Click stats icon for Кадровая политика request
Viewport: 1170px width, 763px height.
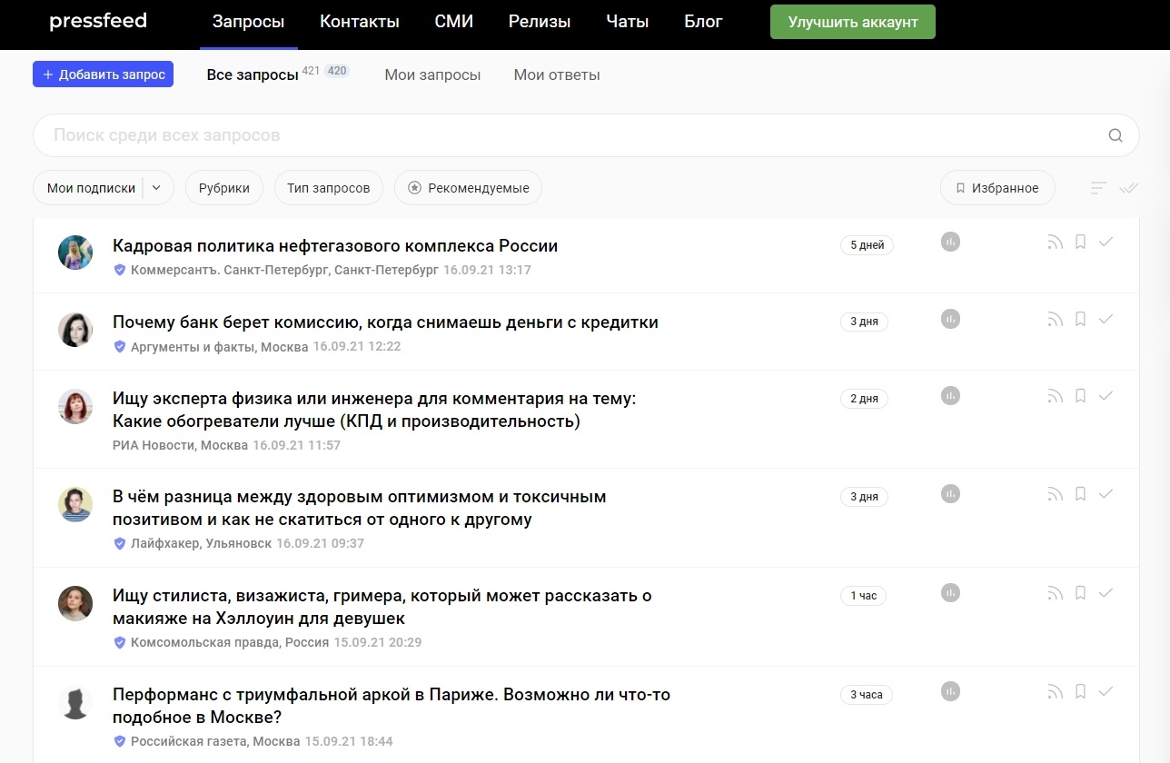click(950, 242)
